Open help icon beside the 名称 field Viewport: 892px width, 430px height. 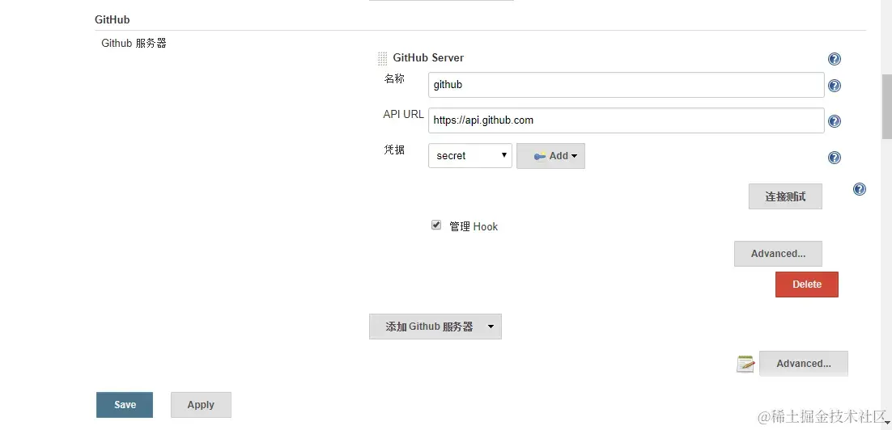click(x=834, y=86)
